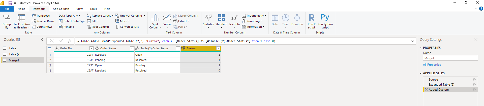Switch to the Tools tab
Screen dimensions: 484x106
click(x=93, y=9)
